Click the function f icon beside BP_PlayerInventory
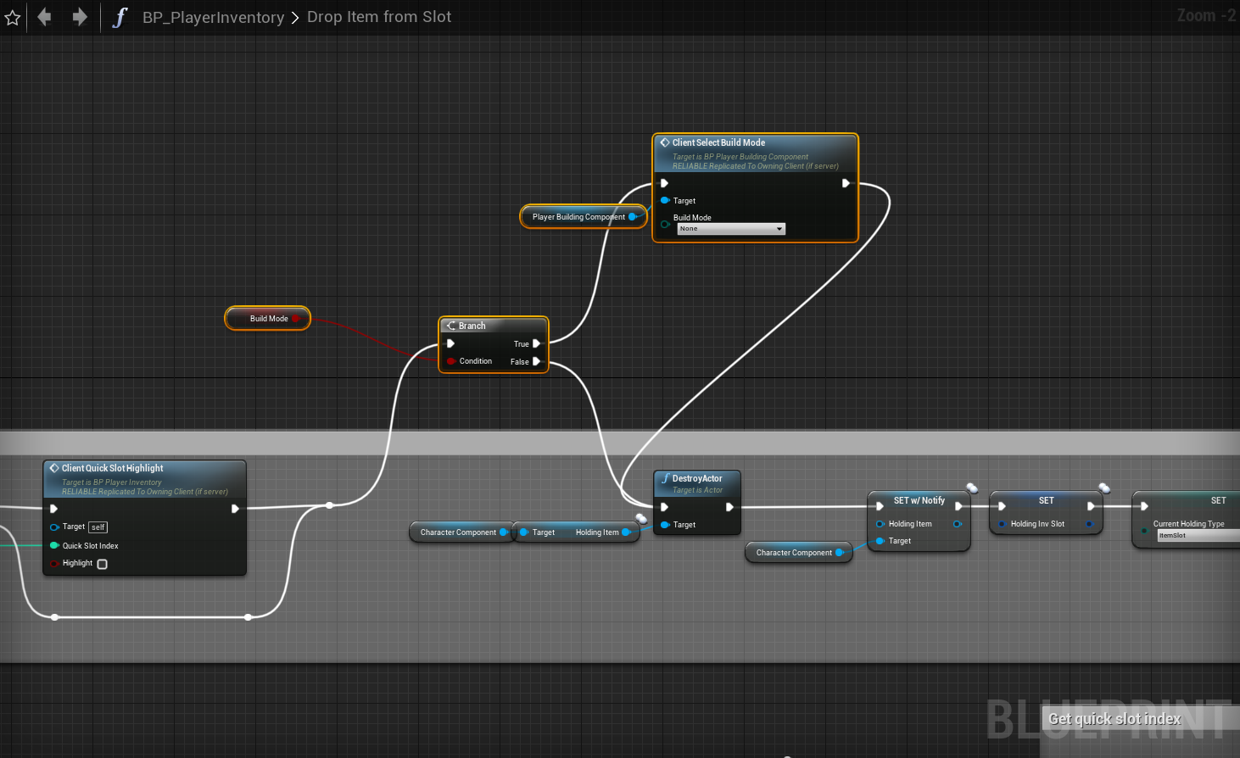The image size is (1240, 758). [x=120, y=17]
